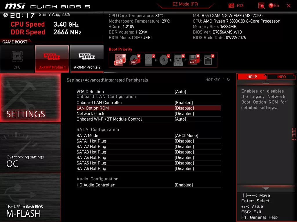The width and height of the screenshot is (297, 222).
Task: Click the MSI Click BIOS 5 logo
Action: (48, 6)
